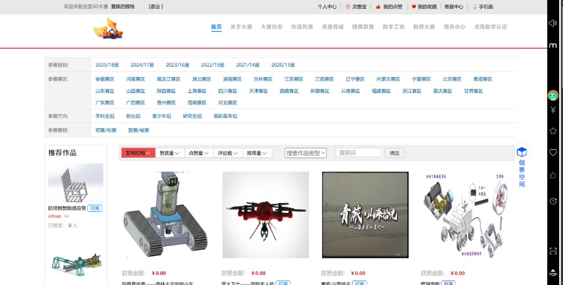Select the 职业组 direction

[x=133, y=116]
